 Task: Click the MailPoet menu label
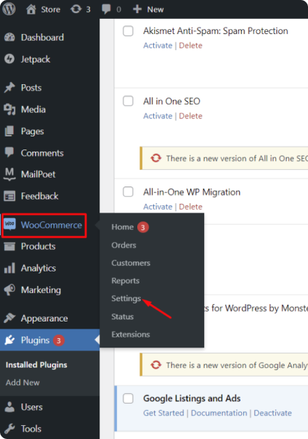pos(38,174)
